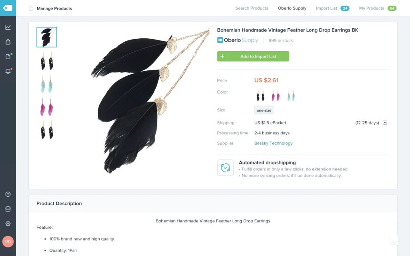Screen dimensions: 410x256
Task: Click the help question mark icon
Action: pyautogui.click(x=8, y=194)
